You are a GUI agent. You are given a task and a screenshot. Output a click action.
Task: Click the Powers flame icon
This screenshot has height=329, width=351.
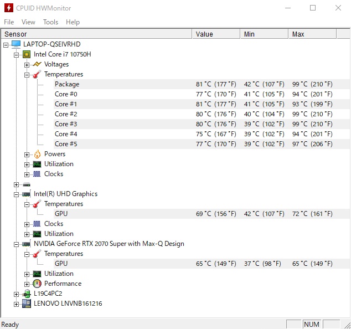click(x=37, y=154)
